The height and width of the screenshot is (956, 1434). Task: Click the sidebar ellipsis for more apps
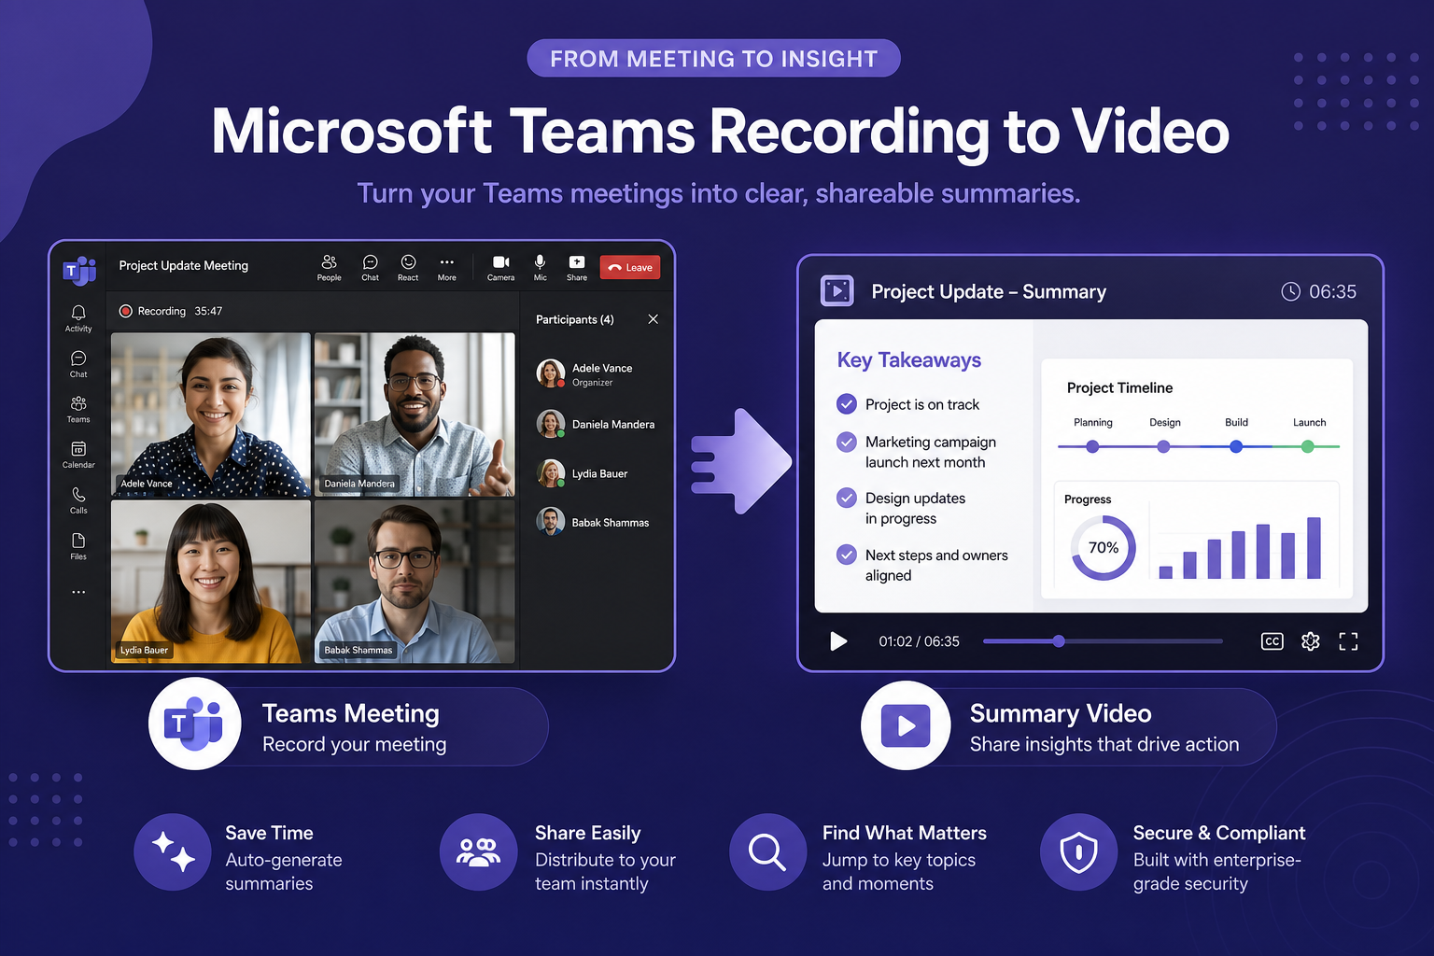pos(78,592)
